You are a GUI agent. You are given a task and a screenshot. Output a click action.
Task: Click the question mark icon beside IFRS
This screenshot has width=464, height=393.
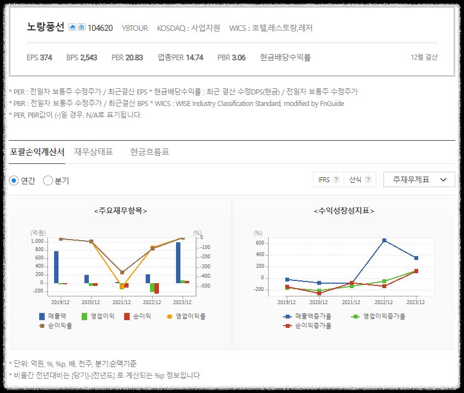(336, 179)
